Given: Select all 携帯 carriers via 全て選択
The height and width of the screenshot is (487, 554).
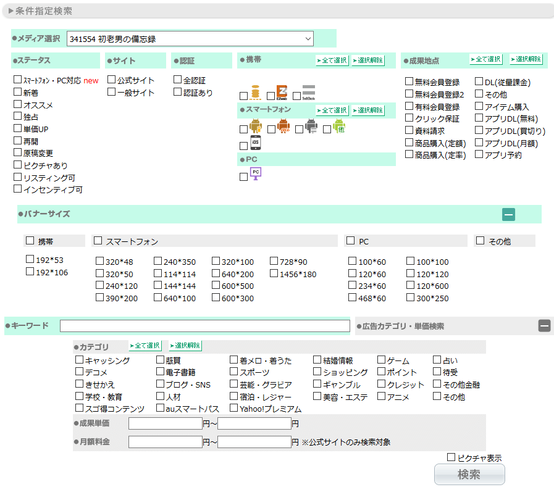Looking at the screenshot, I should (332, 60).
